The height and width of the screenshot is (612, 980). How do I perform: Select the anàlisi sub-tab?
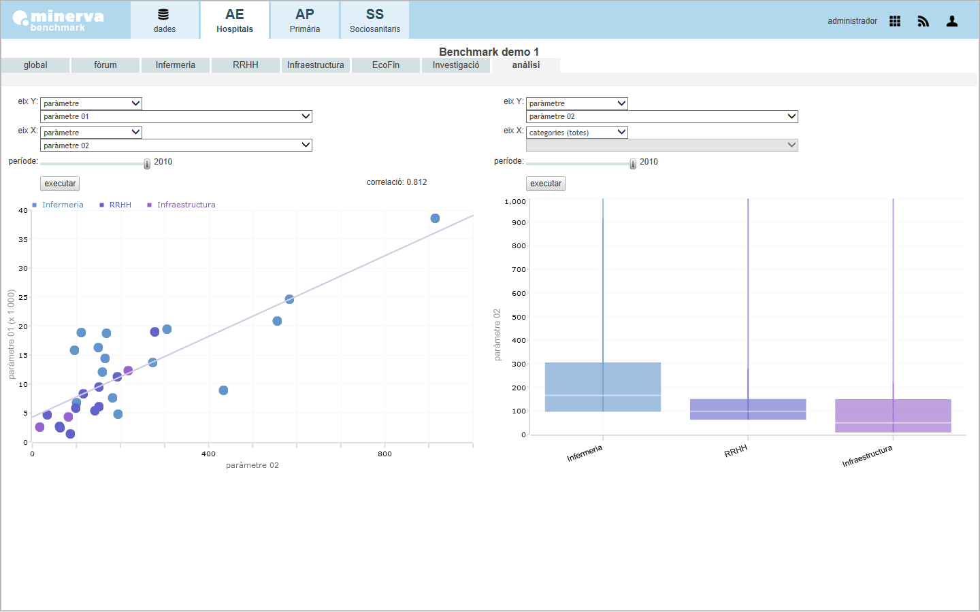(x=526, y=65)
